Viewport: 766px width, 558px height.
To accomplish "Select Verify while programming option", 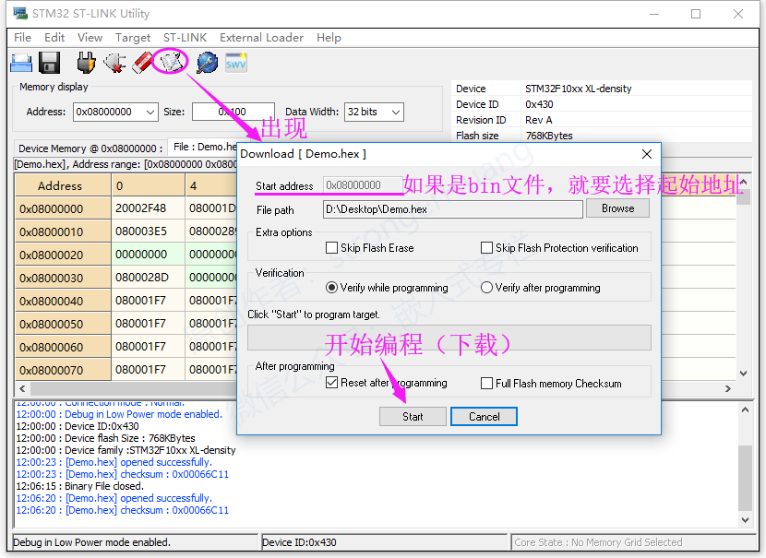I will (331, 288).
